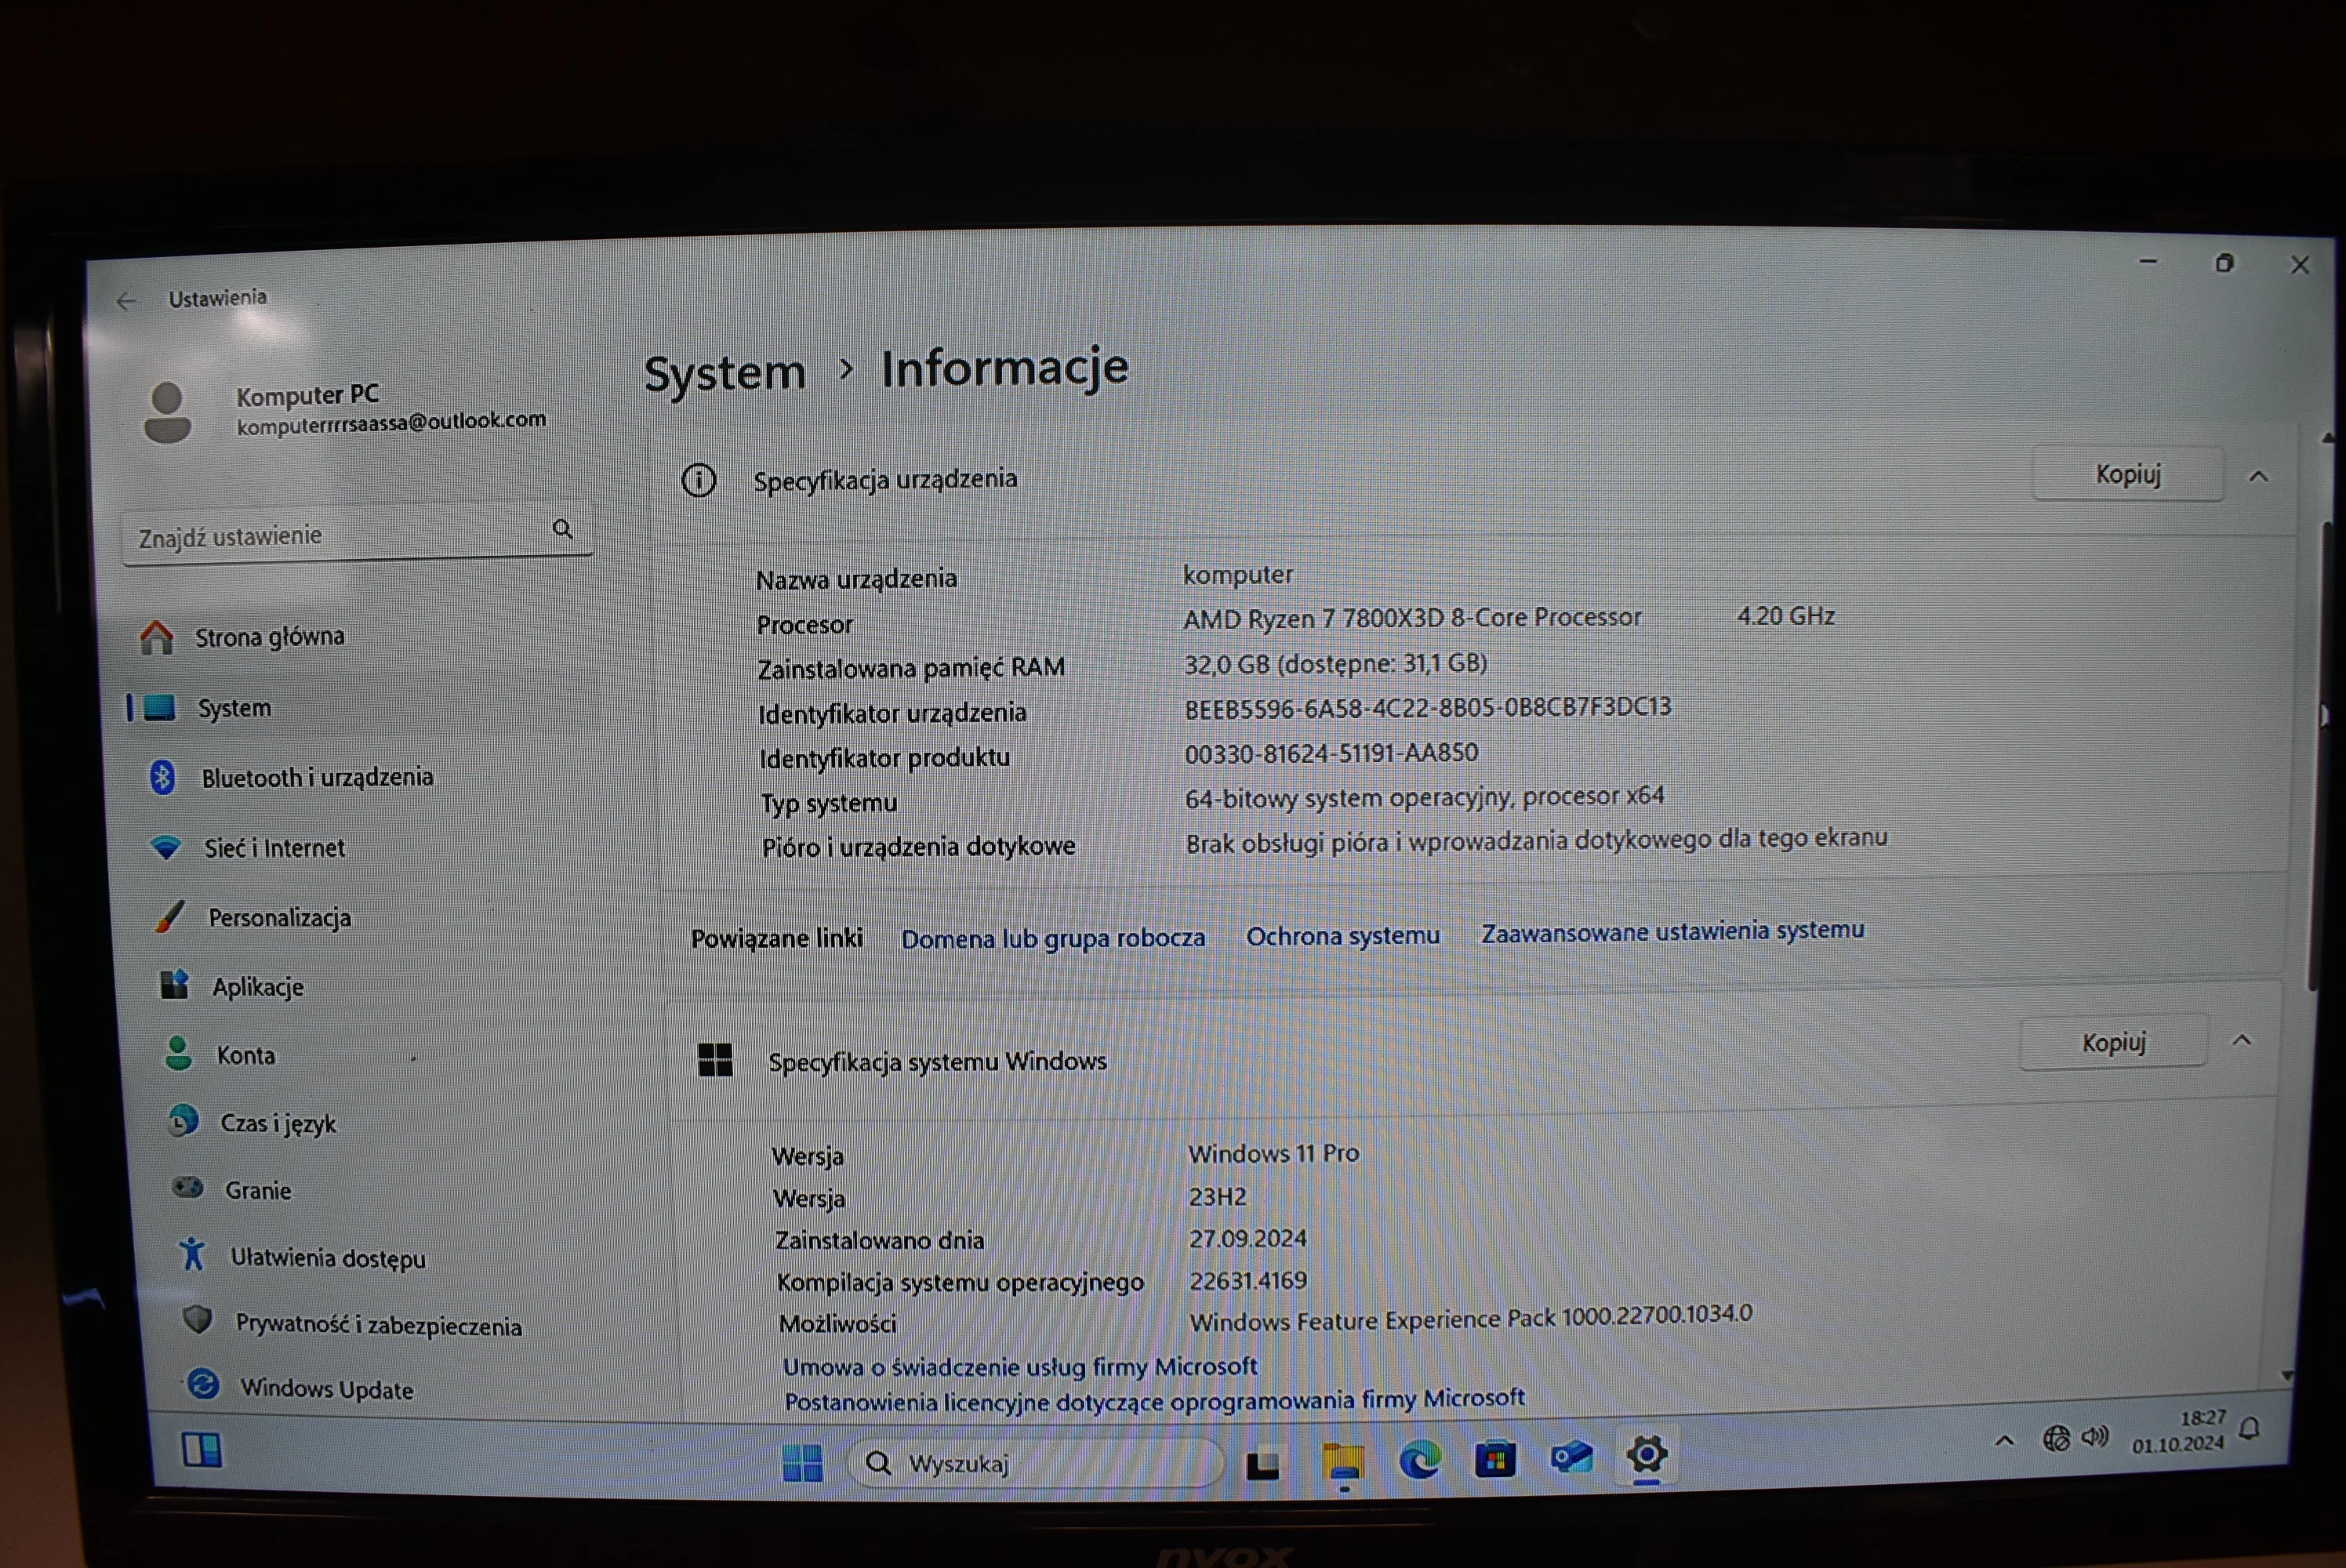Screen dimensions: 2346x1568
Task: Open Bluetooth i urządzenia settings
Action: click(316, 778)
